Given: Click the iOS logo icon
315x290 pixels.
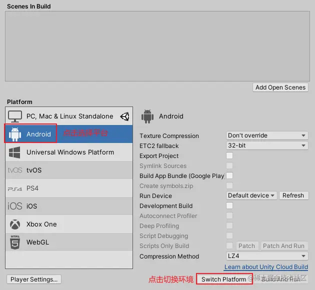Looking at the screenshot, I should pyautogui.click(x=14, y=206).
